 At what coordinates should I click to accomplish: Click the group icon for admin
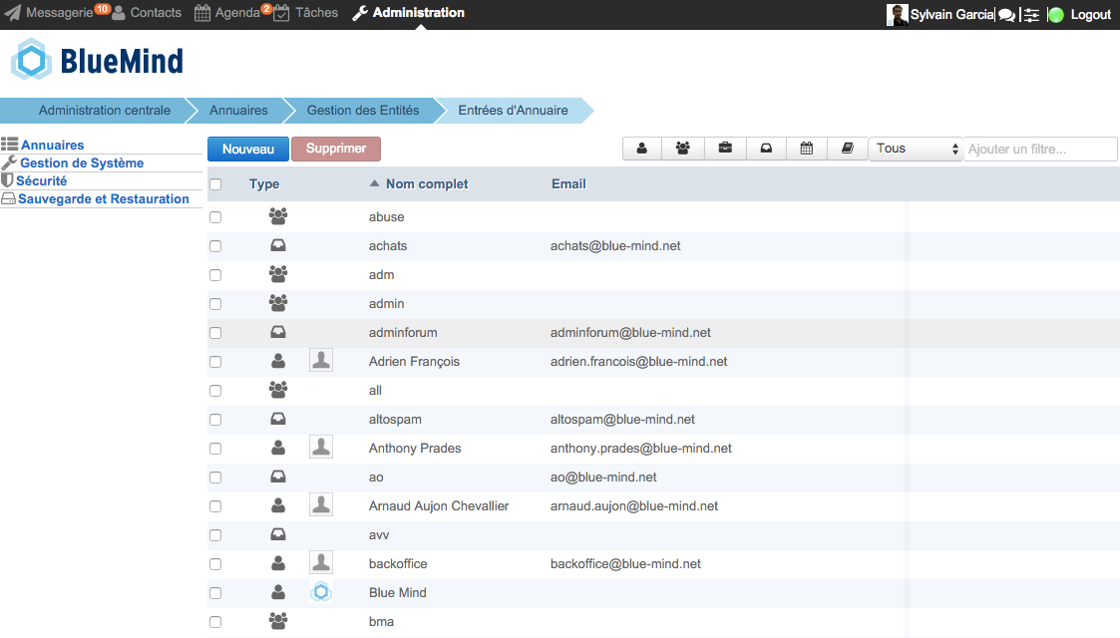coord(278,303)
